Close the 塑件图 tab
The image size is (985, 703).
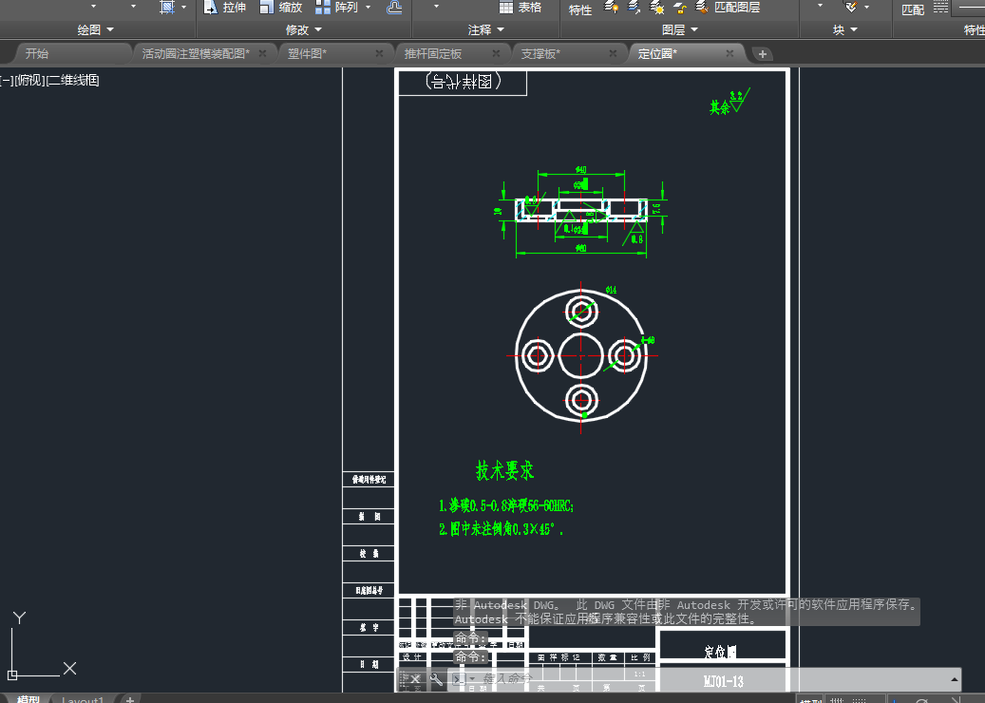tap(379, 53)
